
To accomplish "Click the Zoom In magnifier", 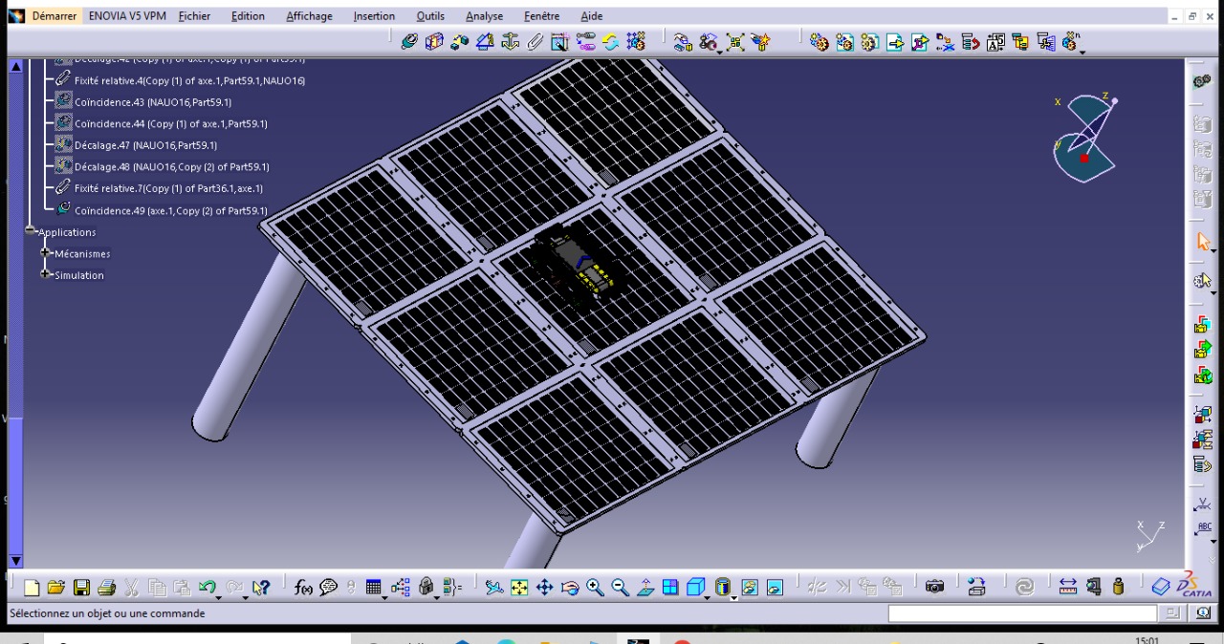I will [594, 588].
